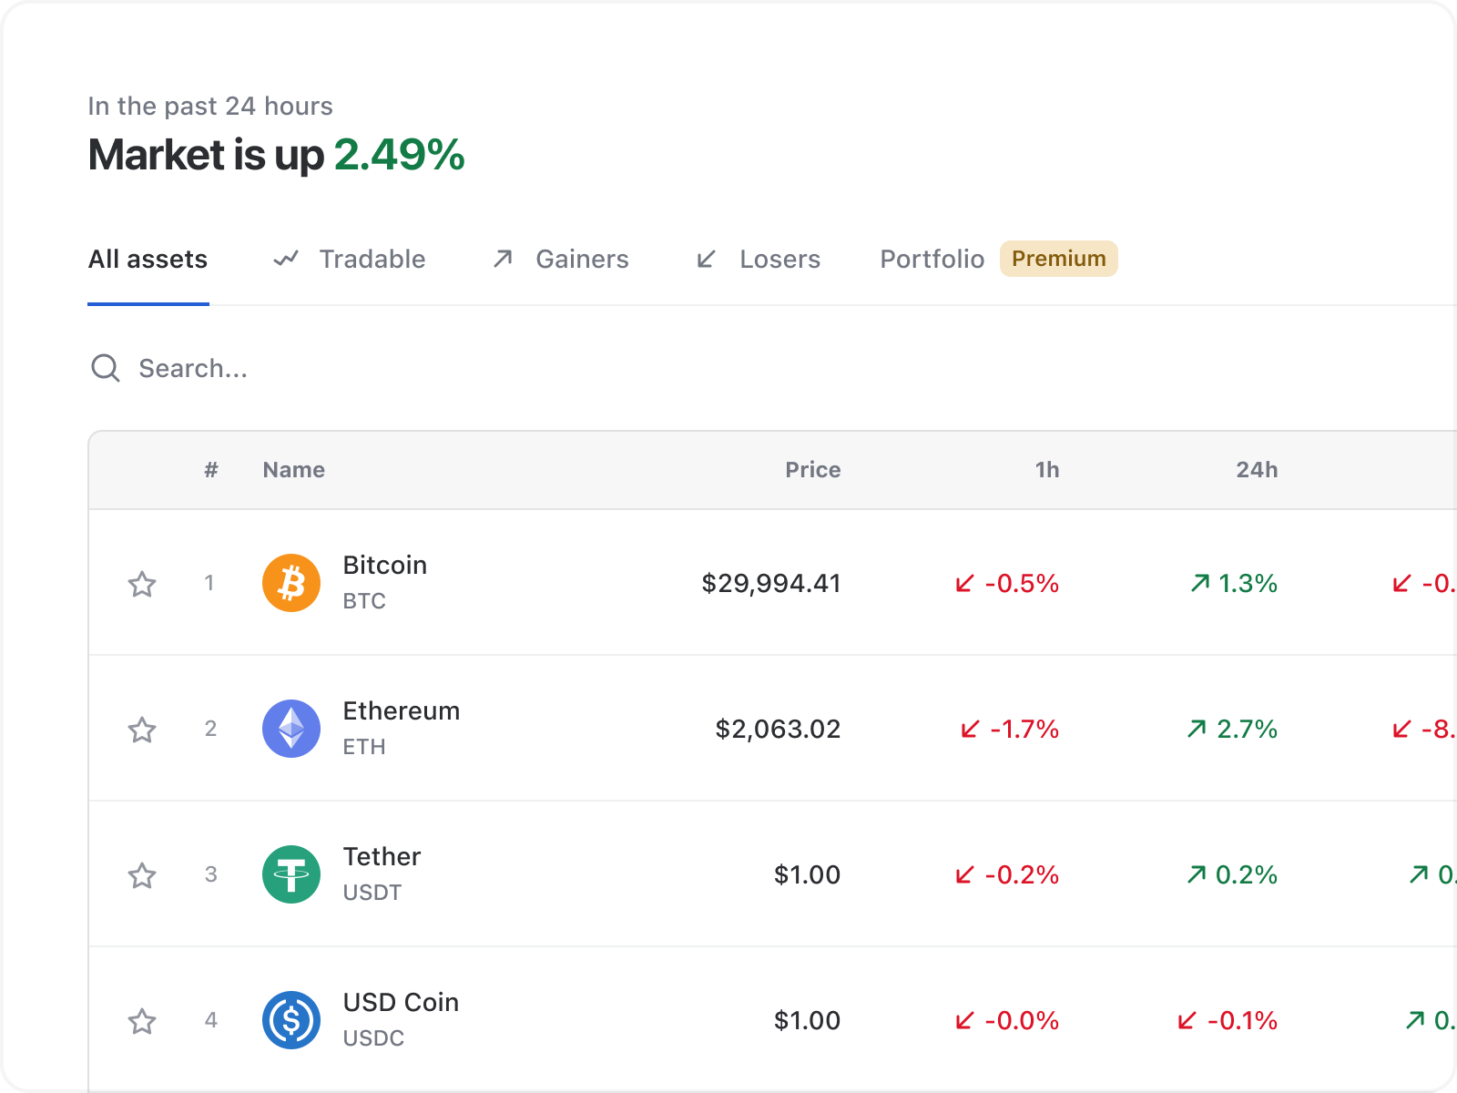
Task: Sort assets by 24h change column
Action: tap(1257, 470)
